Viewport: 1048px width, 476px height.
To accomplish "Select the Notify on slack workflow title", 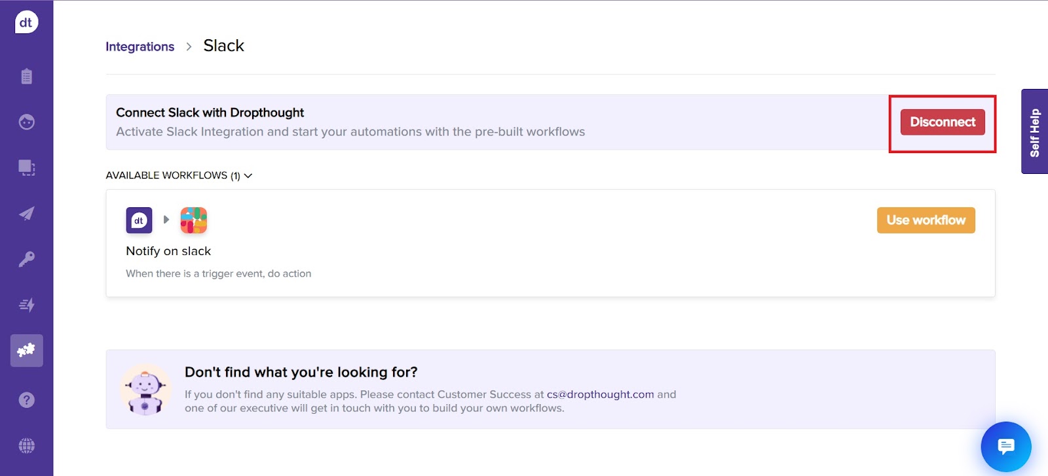I will point(168,251).
